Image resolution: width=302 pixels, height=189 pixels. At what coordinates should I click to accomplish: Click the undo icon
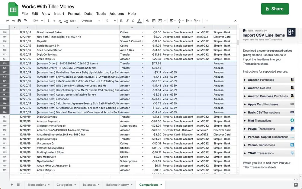[8, 21]
